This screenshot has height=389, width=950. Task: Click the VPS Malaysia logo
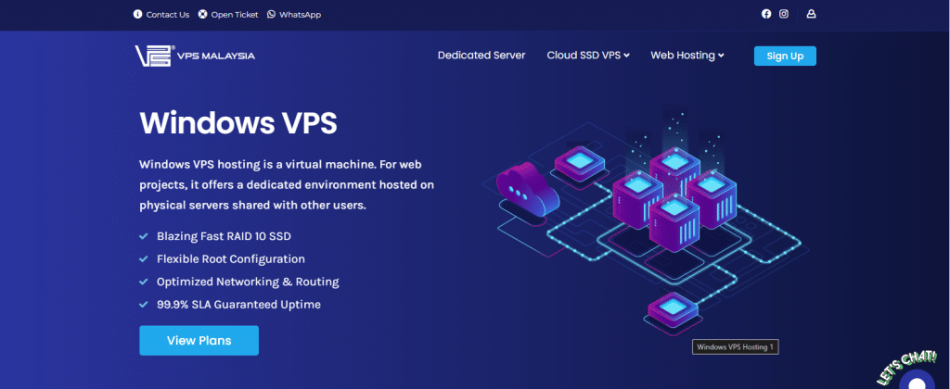(195, 56)
